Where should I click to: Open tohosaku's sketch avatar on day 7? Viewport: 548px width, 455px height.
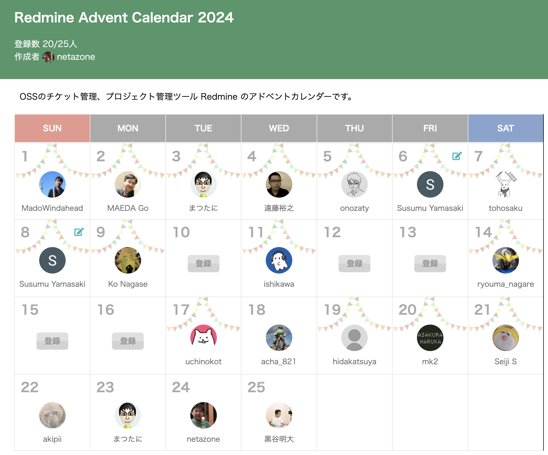(505, 184)
